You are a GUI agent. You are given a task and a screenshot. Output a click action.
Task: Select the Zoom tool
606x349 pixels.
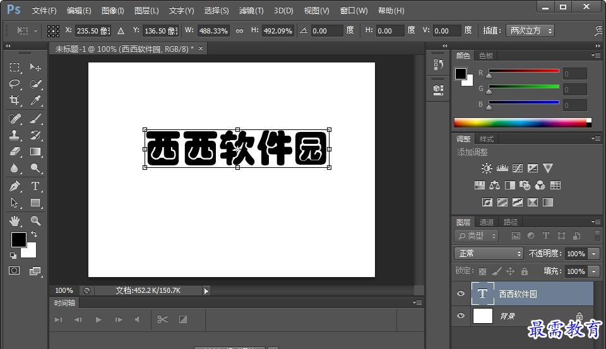35,221
